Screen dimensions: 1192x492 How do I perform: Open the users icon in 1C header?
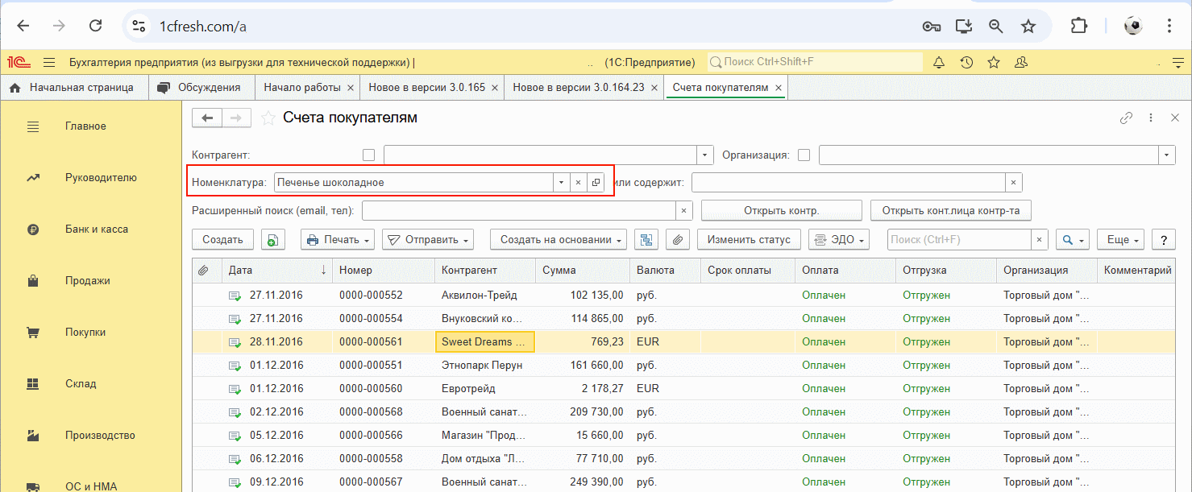pos(1021,62)
